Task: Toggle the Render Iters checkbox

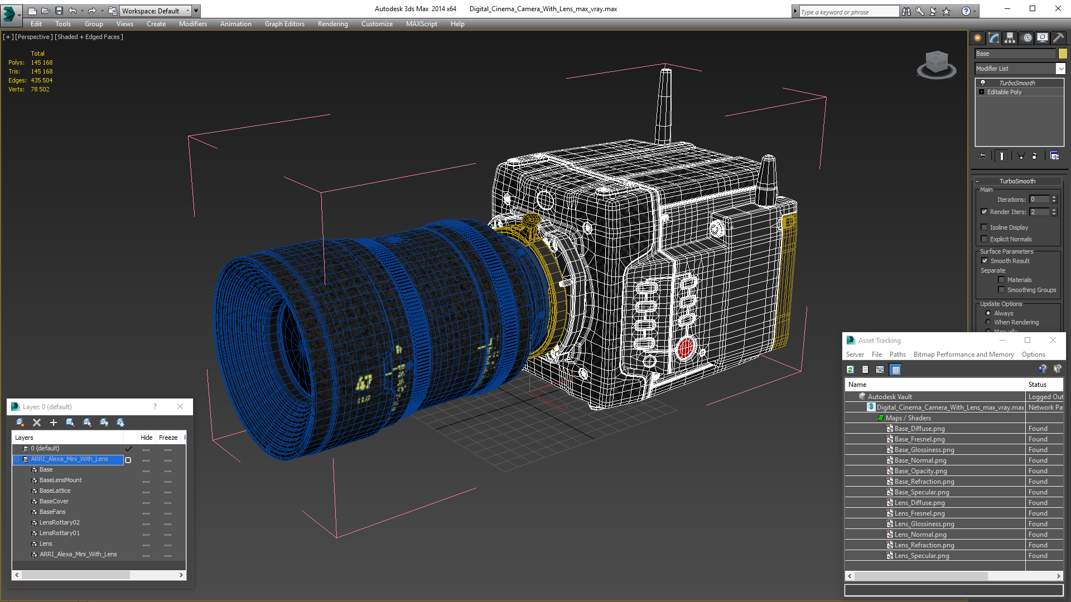Action: pos(985,212)
